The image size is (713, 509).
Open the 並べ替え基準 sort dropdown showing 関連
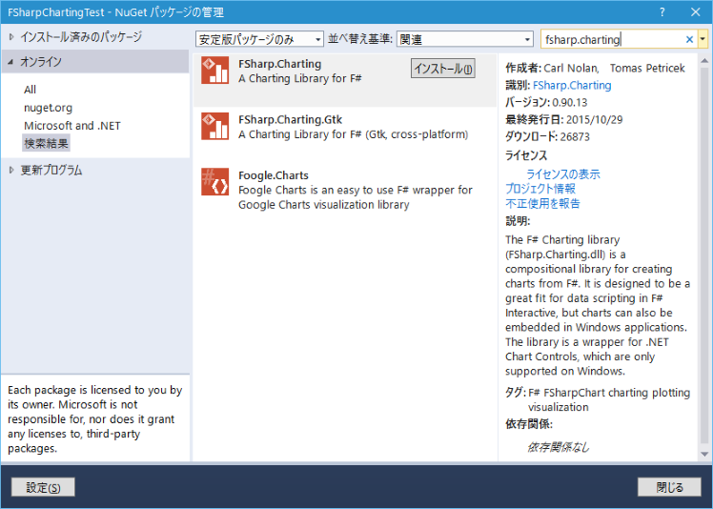pyautogui.click(x=465, y=40)
